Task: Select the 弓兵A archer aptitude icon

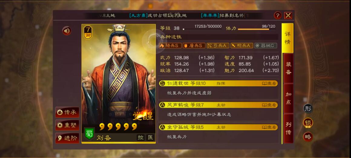Action: click(x=218, y=46)
